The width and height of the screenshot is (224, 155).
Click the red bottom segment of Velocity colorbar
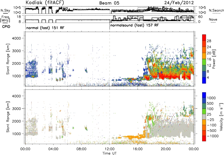coord(204,138)
